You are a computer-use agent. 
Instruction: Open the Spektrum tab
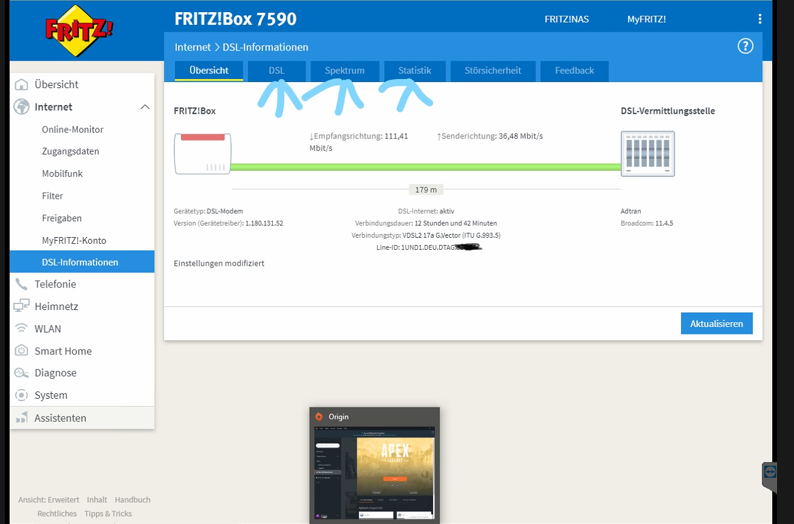[344, 71]
